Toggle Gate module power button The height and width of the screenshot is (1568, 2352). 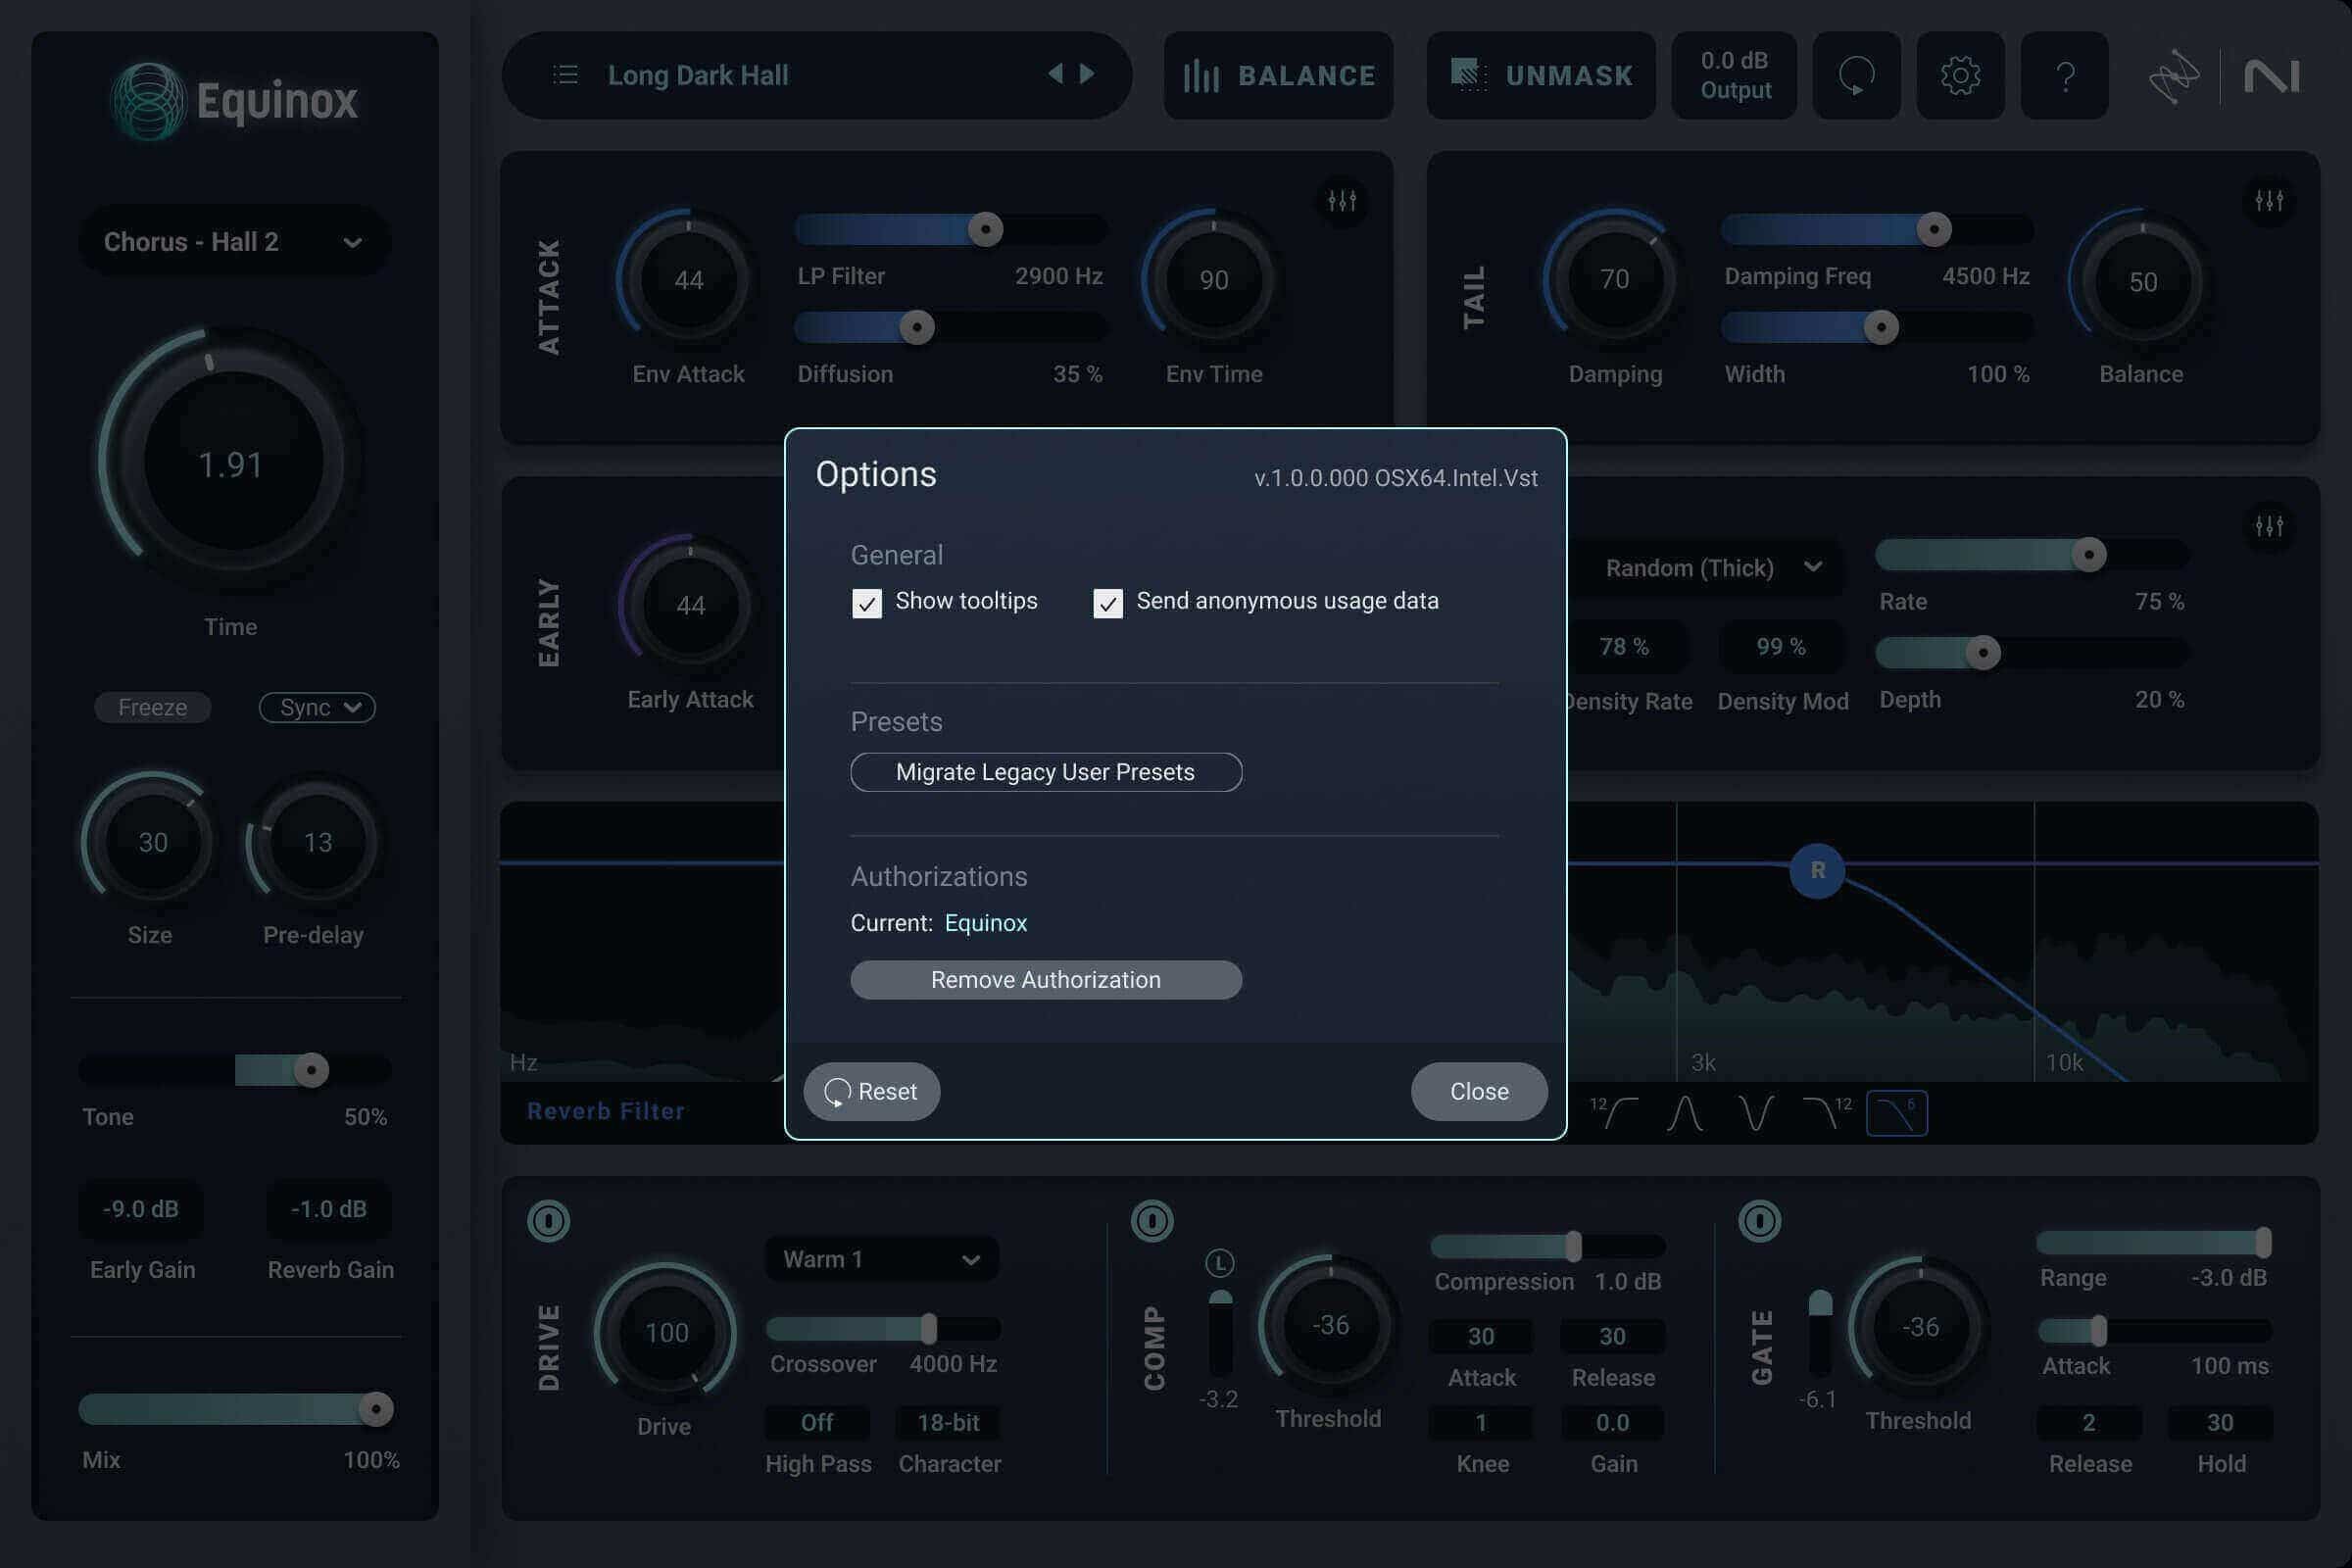[1760, 1221]
